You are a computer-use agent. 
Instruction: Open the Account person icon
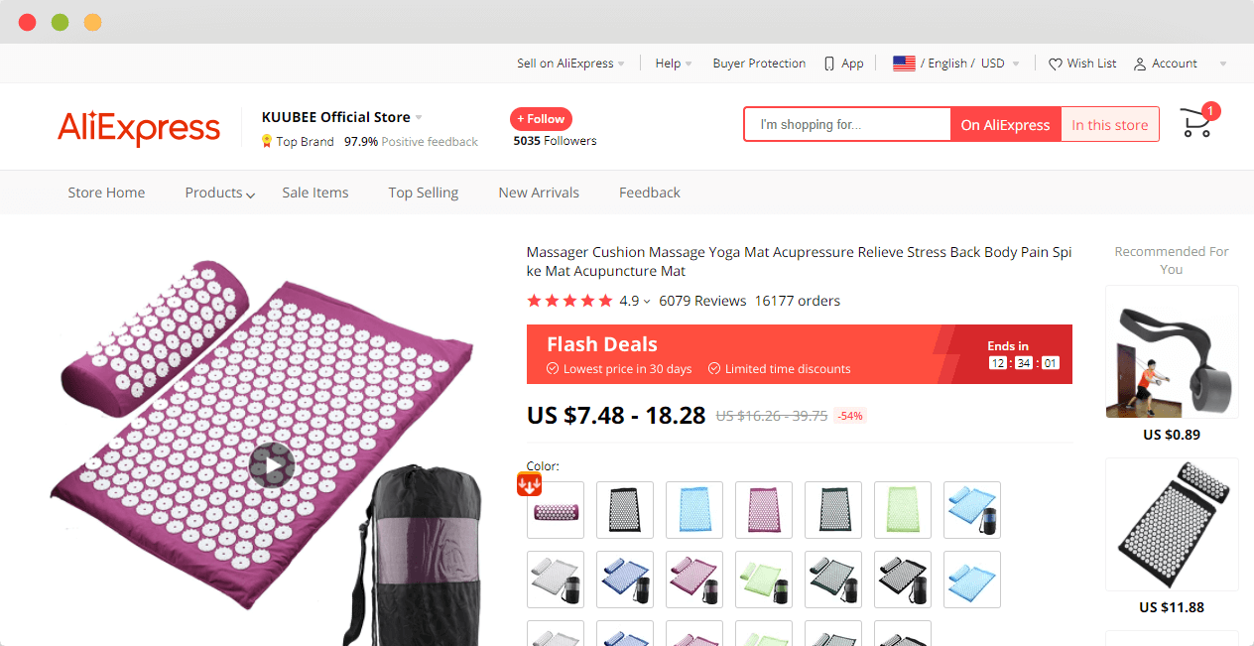tap(1140, 64)
